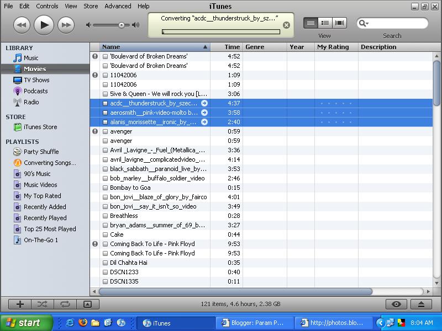Toggle repeat mode
Viewport: 442px width, 331px height.
[65, 305]
